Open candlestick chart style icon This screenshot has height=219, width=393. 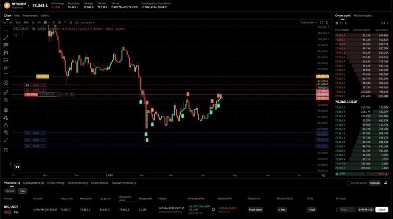pyautogui.click(x=54, y=23)
